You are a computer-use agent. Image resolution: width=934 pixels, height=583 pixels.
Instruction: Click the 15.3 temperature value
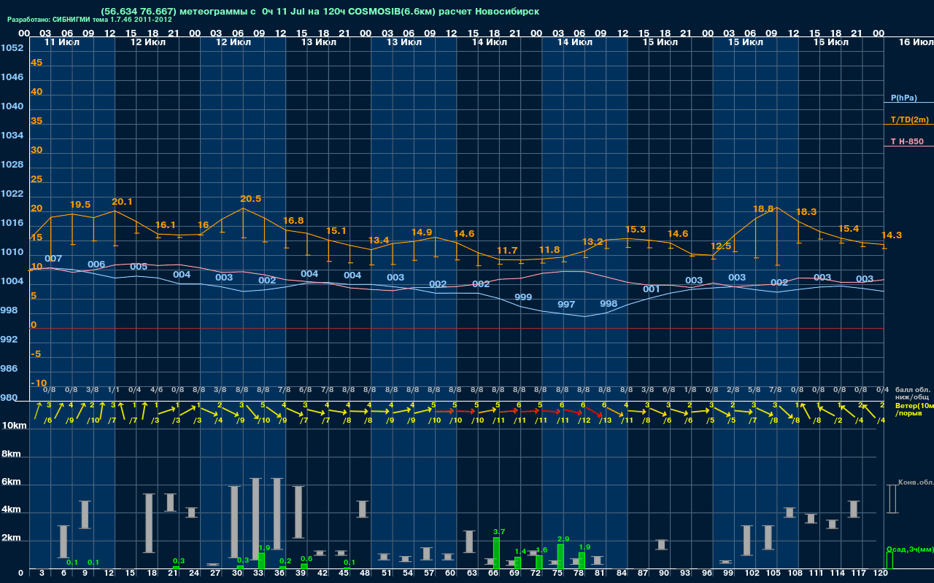636,230
